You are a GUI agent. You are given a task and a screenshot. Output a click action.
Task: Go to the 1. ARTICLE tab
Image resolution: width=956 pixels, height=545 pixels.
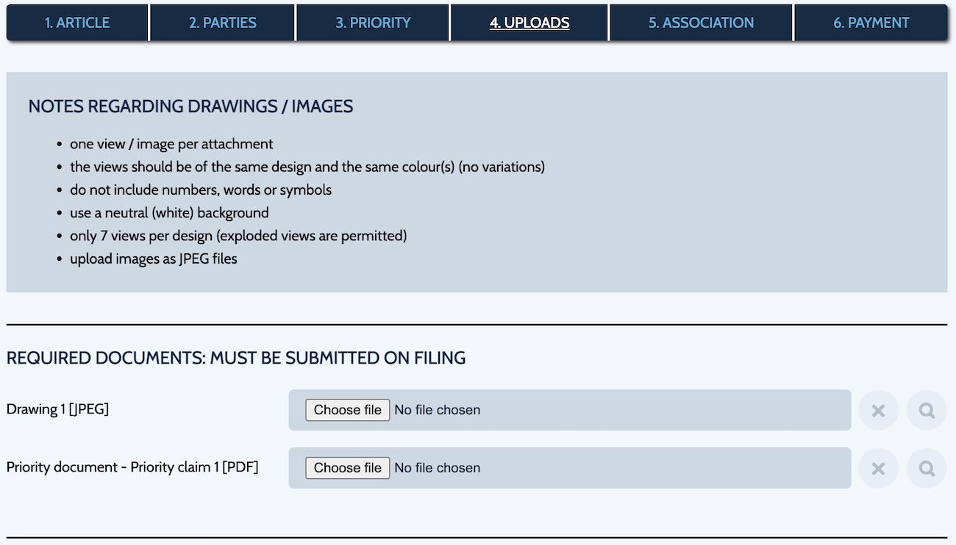point(77,23)
